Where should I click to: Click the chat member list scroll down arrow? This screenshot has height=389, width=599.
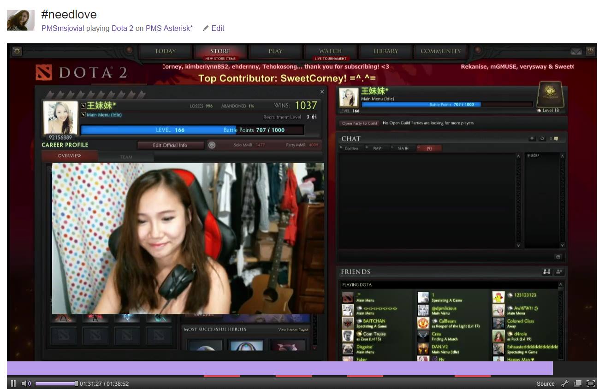(563, 246)
